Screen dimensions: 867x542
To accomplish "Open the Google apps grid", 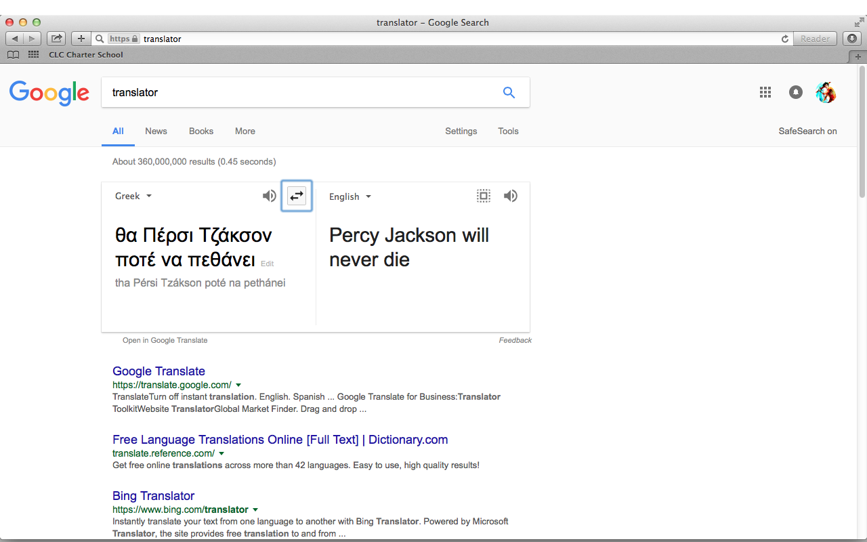I will (765, 92).
